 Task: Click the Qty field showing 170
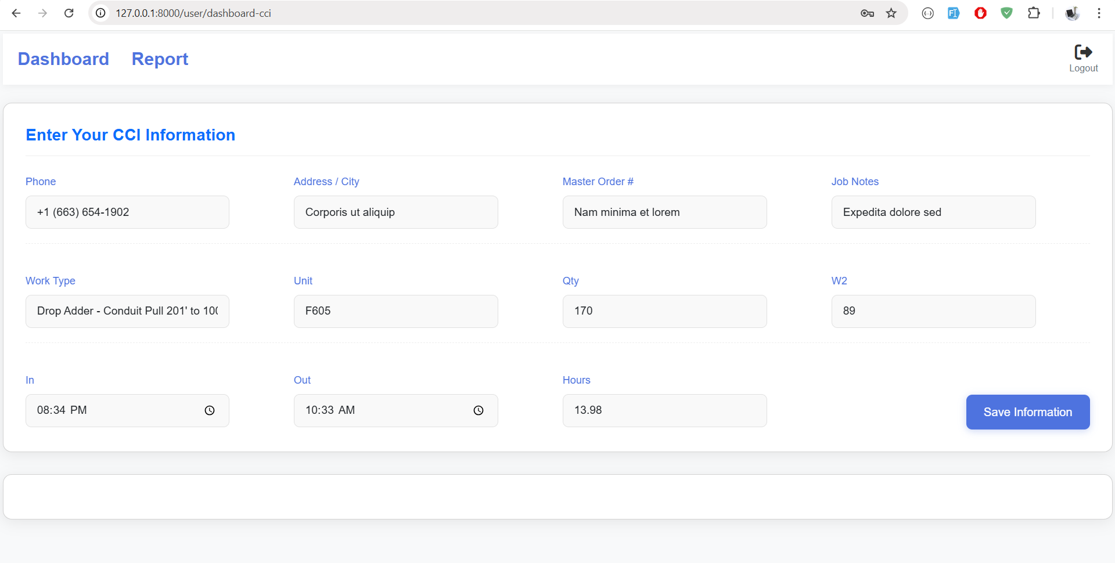point(664,311)
